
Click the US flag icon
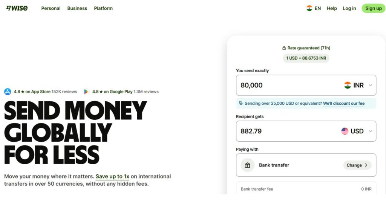click(345, 131)
